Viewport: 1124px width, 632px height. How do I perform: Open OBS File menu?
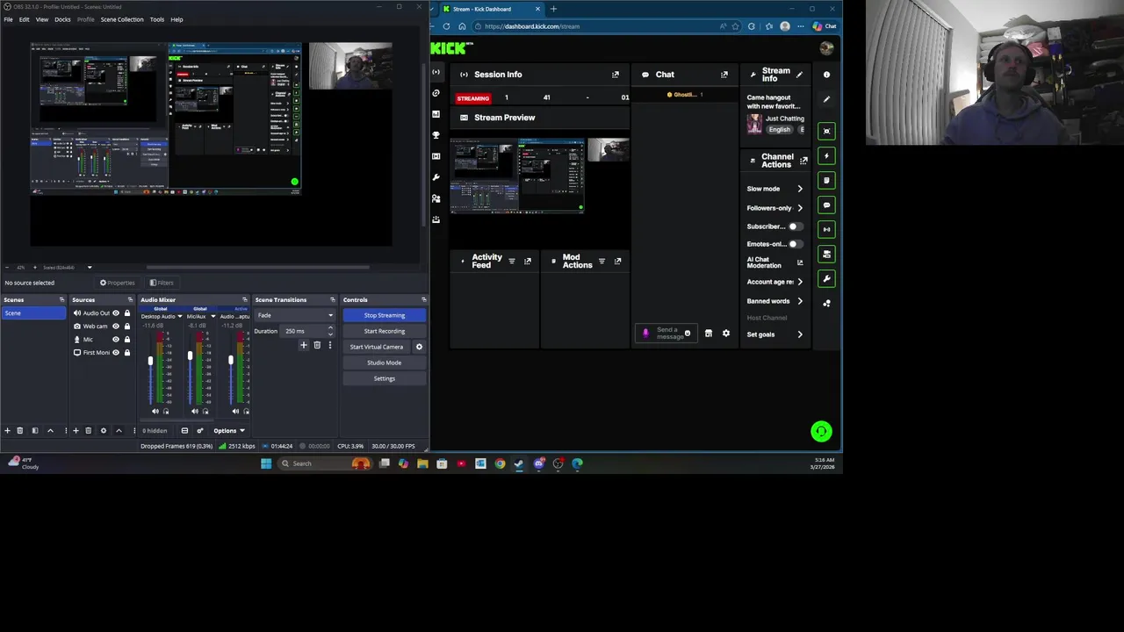click(8, 19)
